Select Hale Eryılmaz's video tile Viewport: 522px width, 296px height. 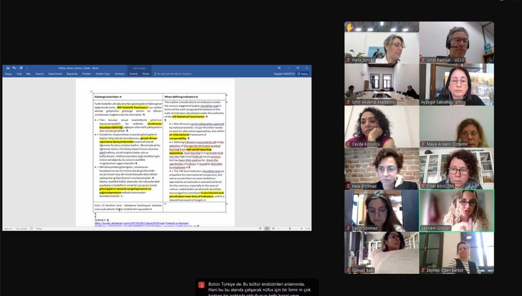[x=382, y=168]
